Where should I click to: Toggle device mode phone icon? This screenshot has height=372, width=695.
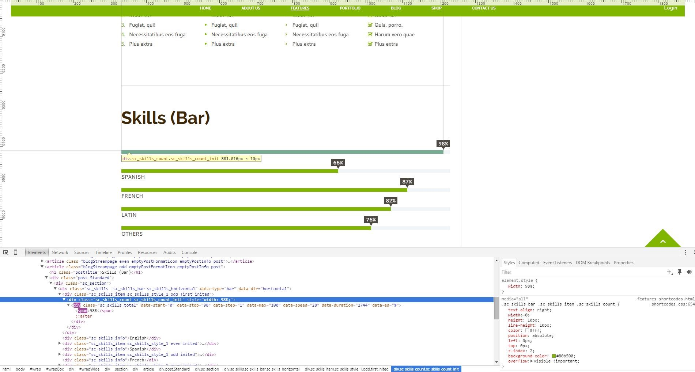click(x=15, y=252)
